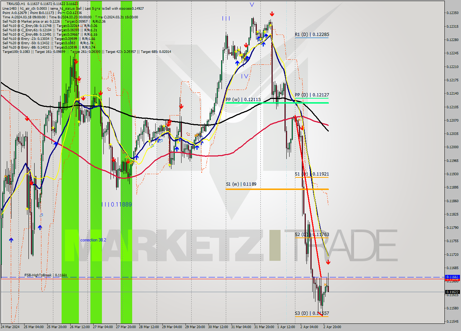
Task: Select the '31 Mar 20:00' time label
Action: [264, 327]
